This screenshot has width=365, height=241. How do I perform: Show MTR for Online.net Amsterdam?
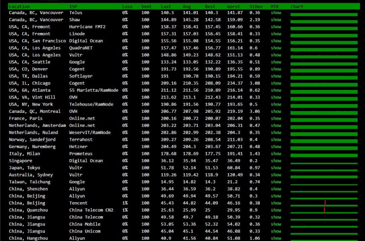point(276,125)
